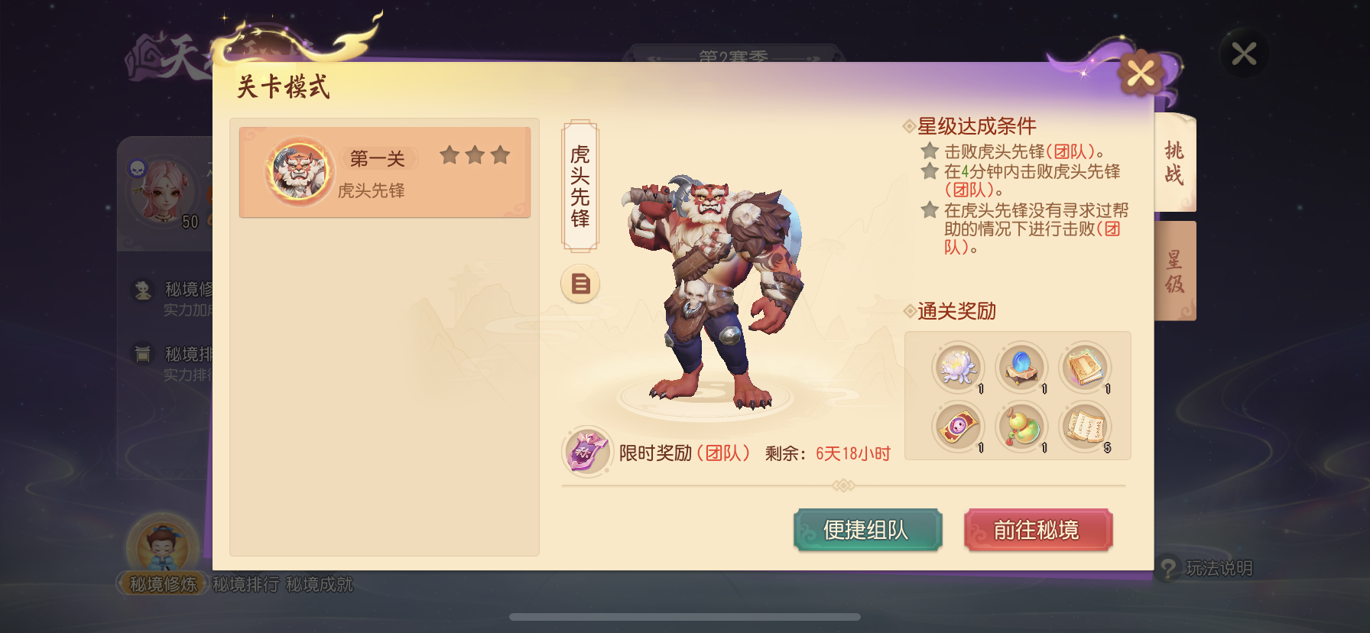This screenshot has width=1370, height=633.
Task: Close the 关卡模式 dialog
Action: pos(1141,74)
